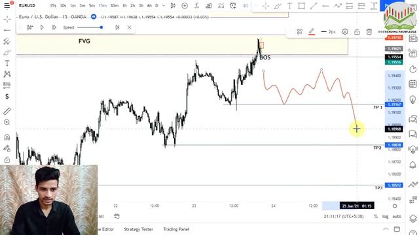Click the dollar sign icon in left toolbar

[7, 96]
